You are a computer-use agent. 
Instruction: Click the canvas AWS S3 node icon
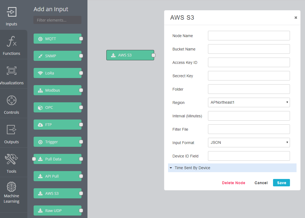pos(113,55)
